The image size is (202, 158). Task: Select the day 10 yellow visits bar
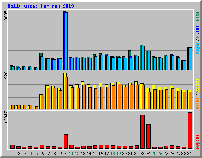tap(64, 91)
